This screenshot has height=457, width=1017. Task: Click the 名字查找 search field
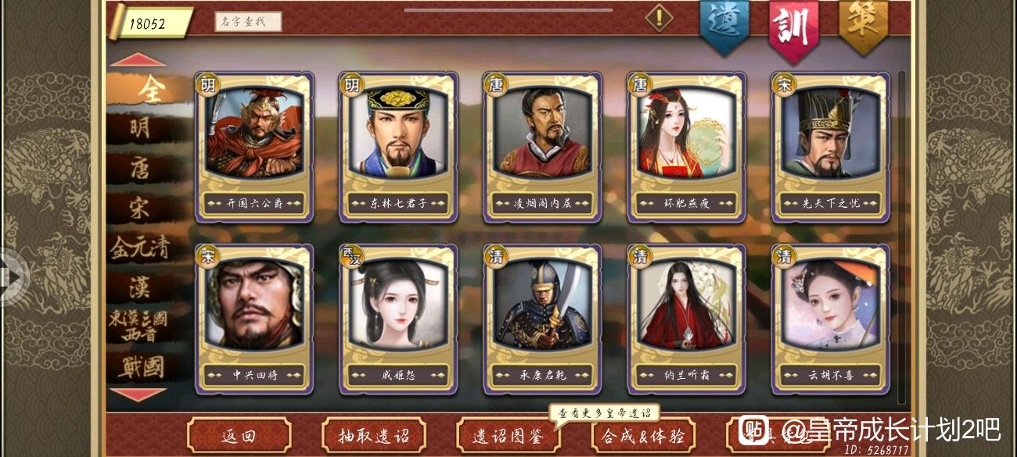pyautogui.click(x=248, y=21)
